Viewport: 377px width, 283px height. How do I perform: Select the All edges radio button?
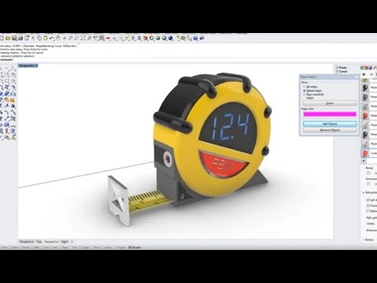[x=305, y=86]
